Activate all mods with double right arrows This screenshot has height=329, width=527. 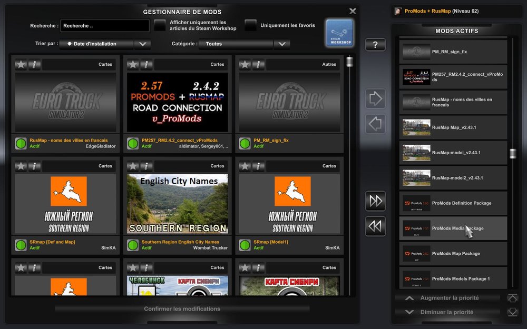(375, 201)
